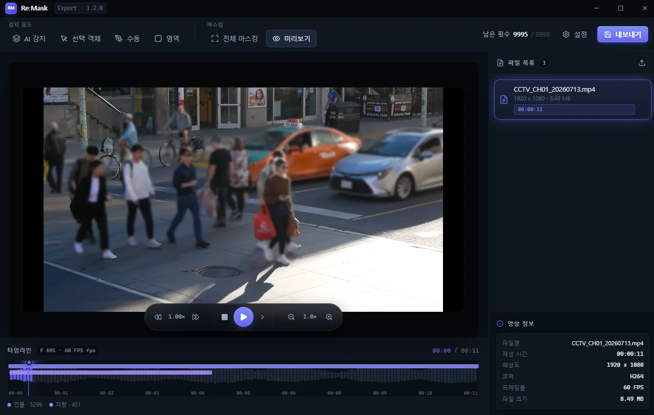Viewport: 654px width, 415px height.
Task: Click the 내보내기 export button
Action: [x=623, y=35]
